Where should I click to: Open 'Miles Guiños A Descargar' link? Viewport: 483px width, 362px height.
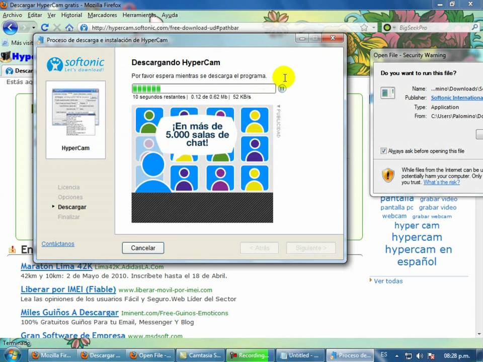pos(69,312)
